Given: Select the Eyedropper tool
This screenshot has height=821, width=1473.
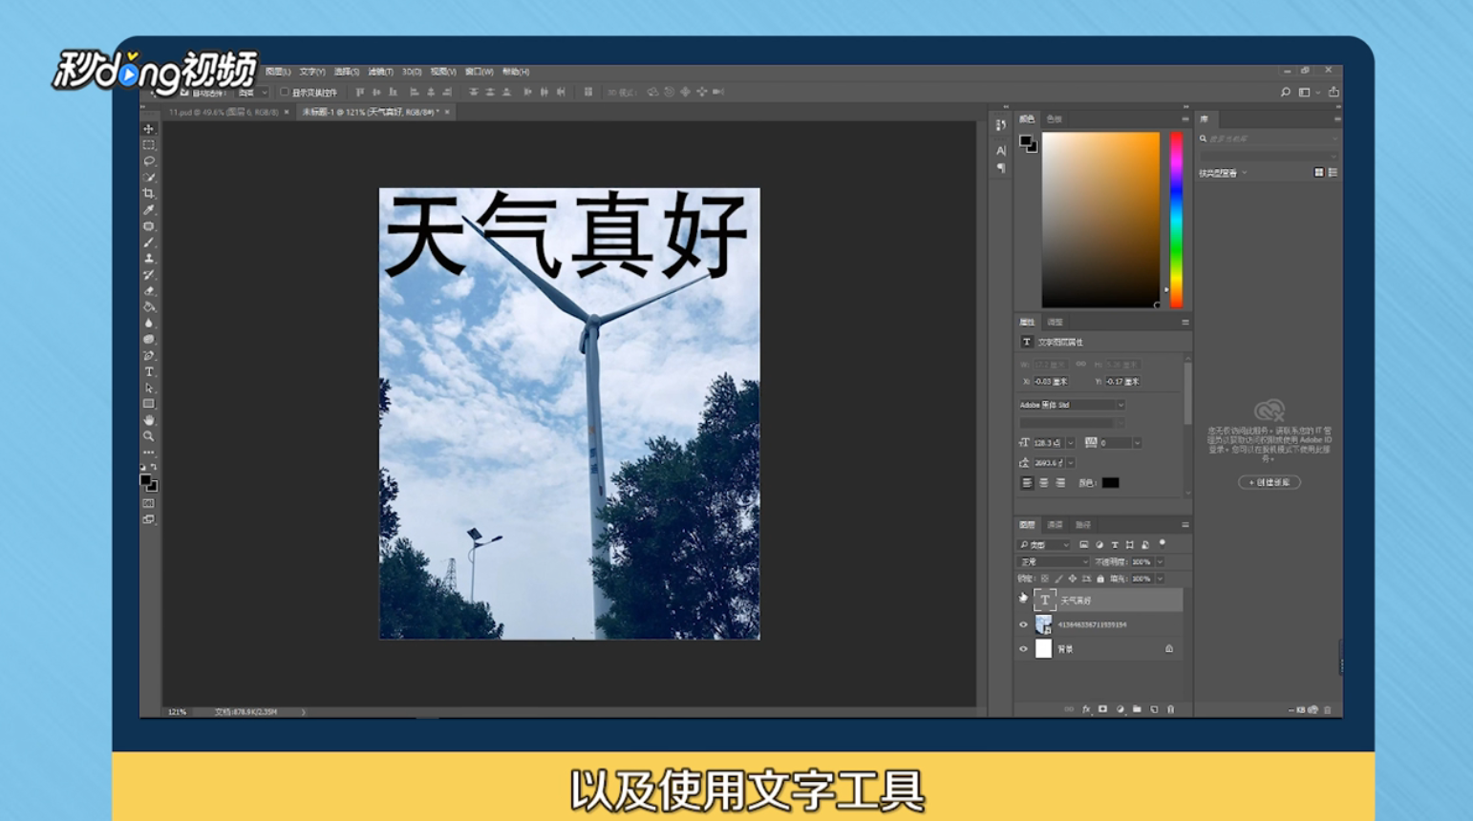Looking at the screenshot, I should [x=149, y=210].
